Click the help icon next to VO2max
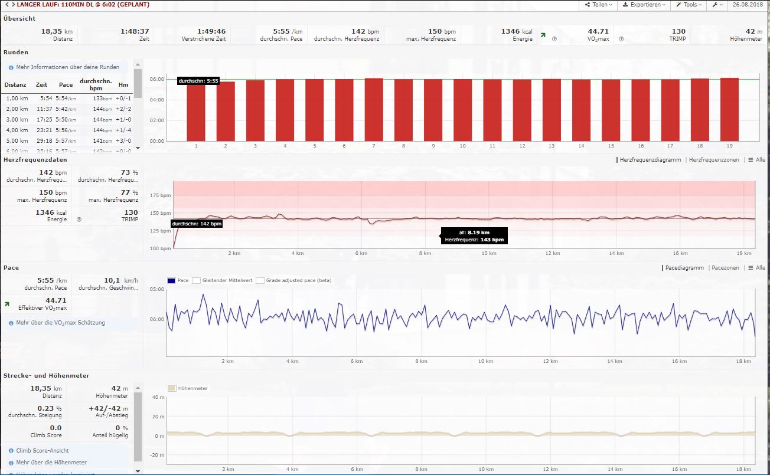This screenshot has height=475, width=770. click(554, 39)
